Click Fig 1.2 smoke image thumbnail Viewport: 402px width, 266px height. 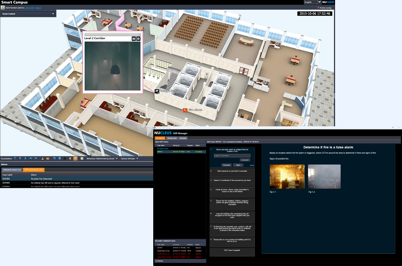click(x=324, y=177)
